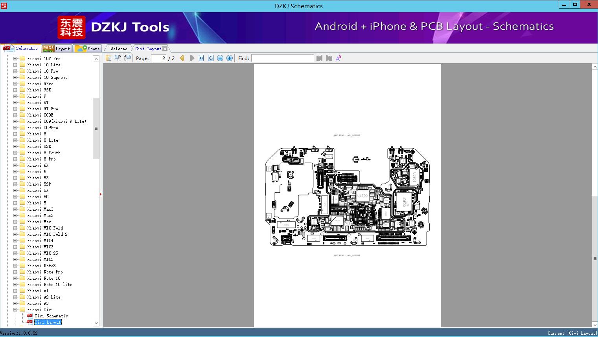This screenshot has height=337, width=598.
Task: Collapse the Xiaomi Civi folder
Action: pos(15,310)
